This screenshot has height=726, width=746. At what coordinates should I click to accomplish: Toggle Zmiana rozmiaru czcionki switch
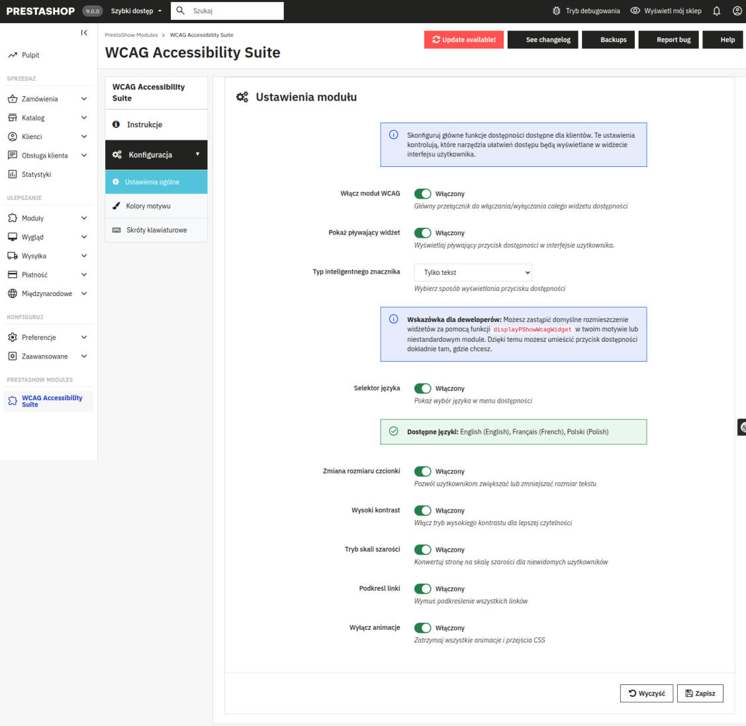click(x=422, y=472)
